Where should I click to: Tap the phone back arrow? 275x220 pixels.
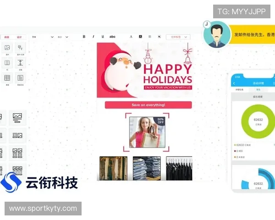[234, 83]
